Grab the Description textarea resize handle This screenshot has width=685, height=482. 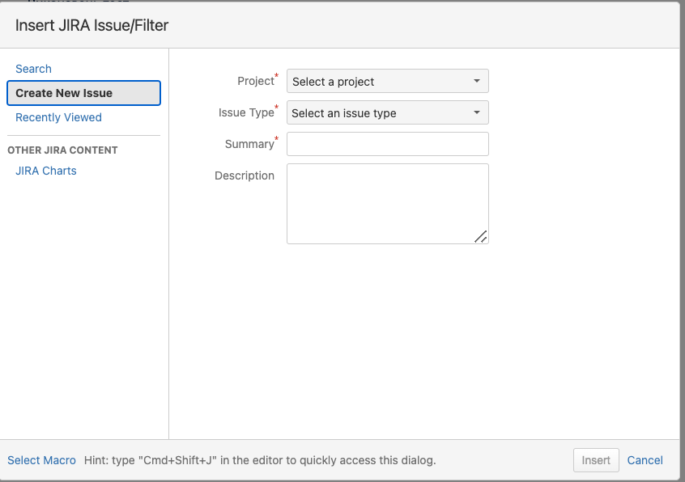pos(481,236)
